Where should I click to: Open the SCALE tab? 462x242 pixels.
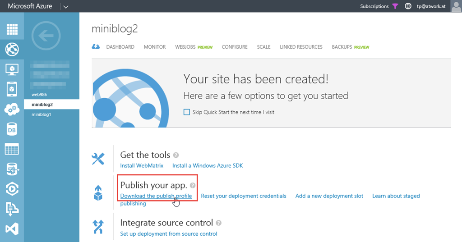(263, 47)
